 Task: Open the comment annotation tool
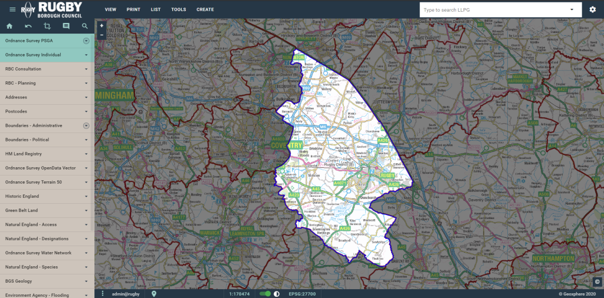pyautogui.click(x=66, y=26)
